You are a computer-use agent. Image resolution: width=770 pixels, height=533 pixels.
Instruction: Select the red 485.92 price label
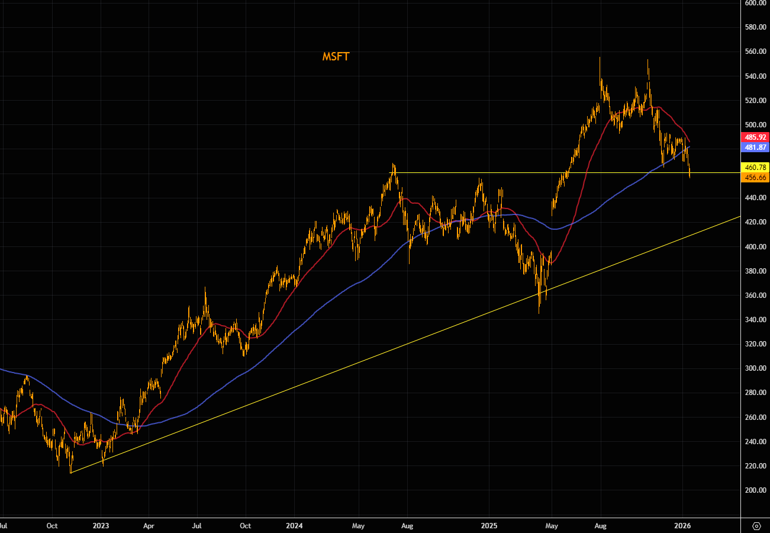point(756,137)
